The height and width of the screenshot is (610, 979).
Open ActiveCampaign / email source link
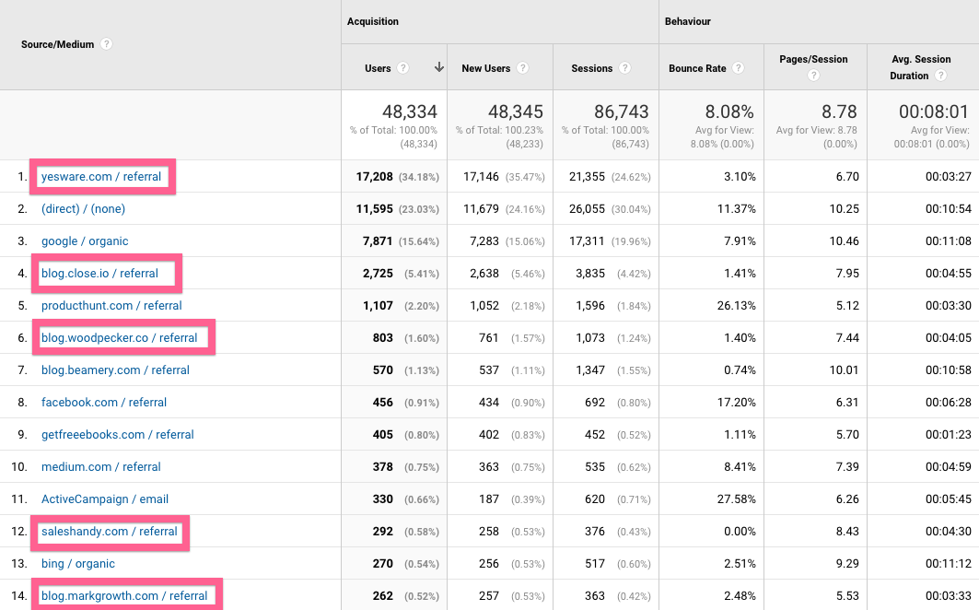(x=105, y=499)
